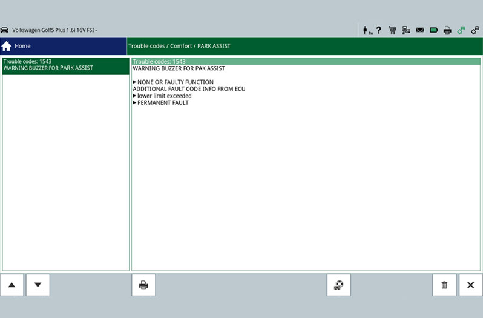Screen dimensions: 483x318
Task: Open the messages envelope icon
Action: [420, 30]
